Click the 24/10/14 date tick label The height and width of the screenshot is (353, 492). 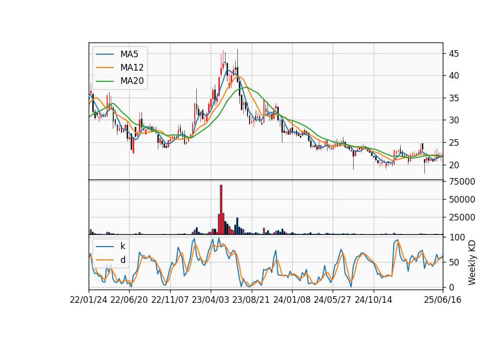[374, 300]
